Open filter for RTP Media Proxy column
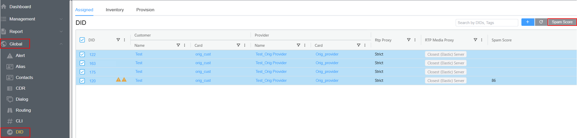Screen dimensions: 577x138 (475, 40)
